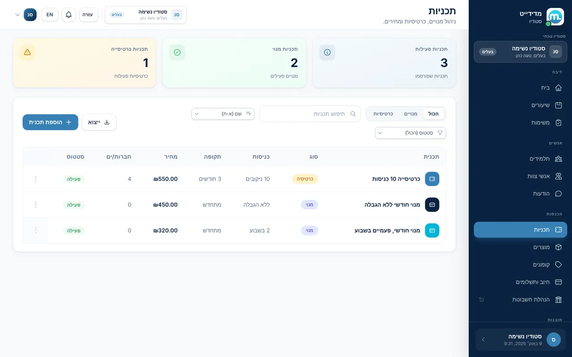Open row menu for מנוי חודשי, פעמיים בשבוע
This screenshot has height=357, width=572.
[x=36, y=231]
